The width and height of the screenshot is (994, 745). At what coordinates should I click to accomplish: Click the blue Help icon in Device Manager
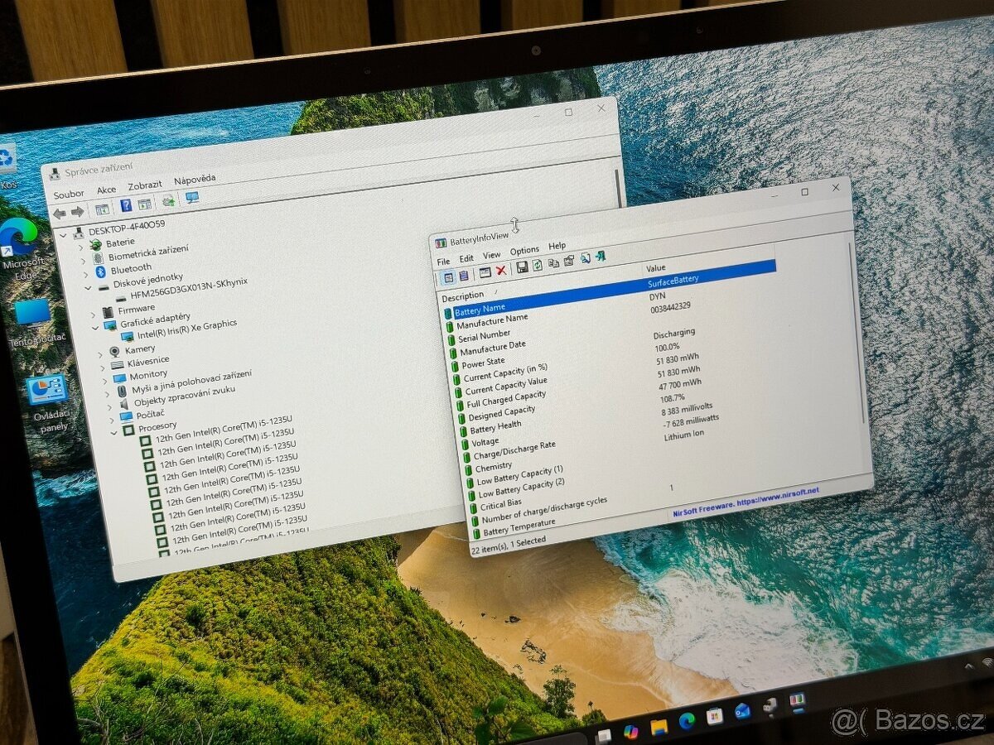pyautogui.click(x=126, y=205)
